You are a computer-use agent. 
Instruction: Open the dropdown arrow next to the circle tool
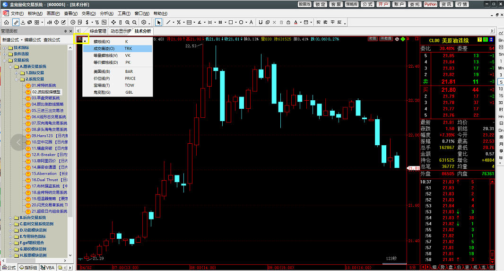point(246,23)
